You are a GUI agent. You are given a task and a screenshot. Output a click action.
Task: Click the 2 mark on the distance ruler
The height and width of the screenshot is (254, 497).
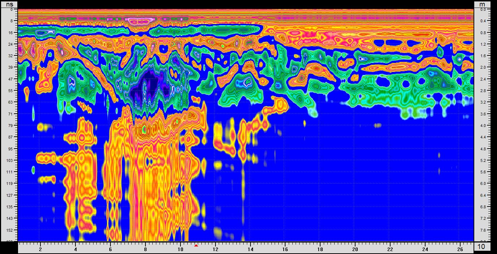point(40,249)
